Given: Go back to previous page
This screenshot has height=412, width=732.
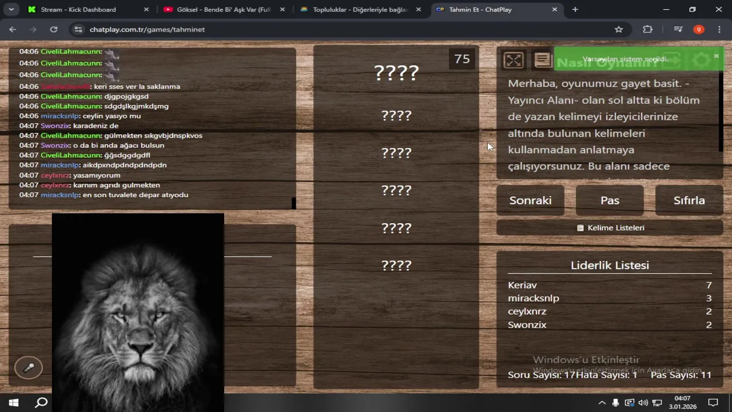Looking at the screenshot, I should (13, 29).
